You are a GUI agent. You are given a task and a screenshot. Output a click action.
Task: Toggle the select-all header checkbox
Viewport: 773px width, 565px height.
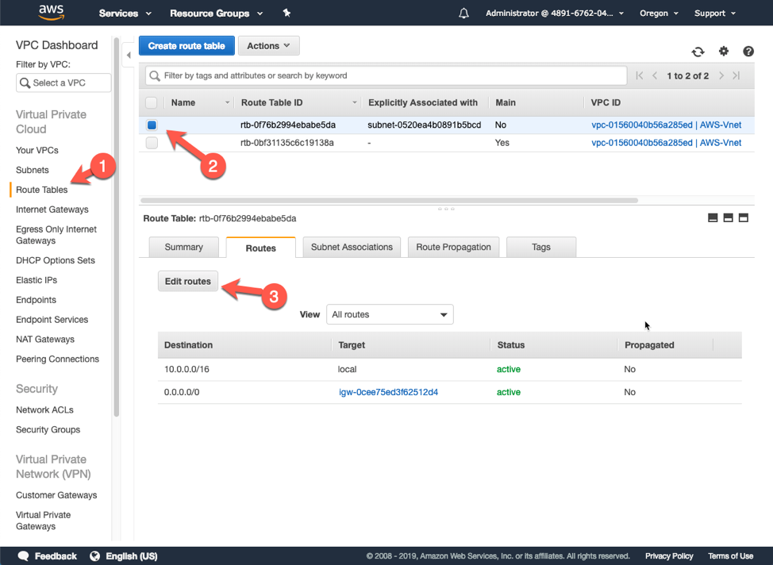coord(152,102)
